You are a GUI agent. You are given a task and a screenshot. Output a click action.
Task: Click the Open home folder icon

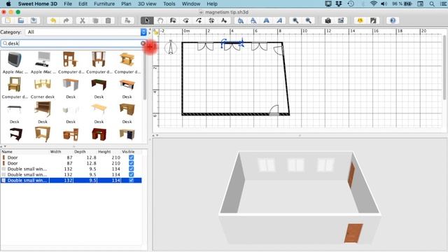pos(20,20)
